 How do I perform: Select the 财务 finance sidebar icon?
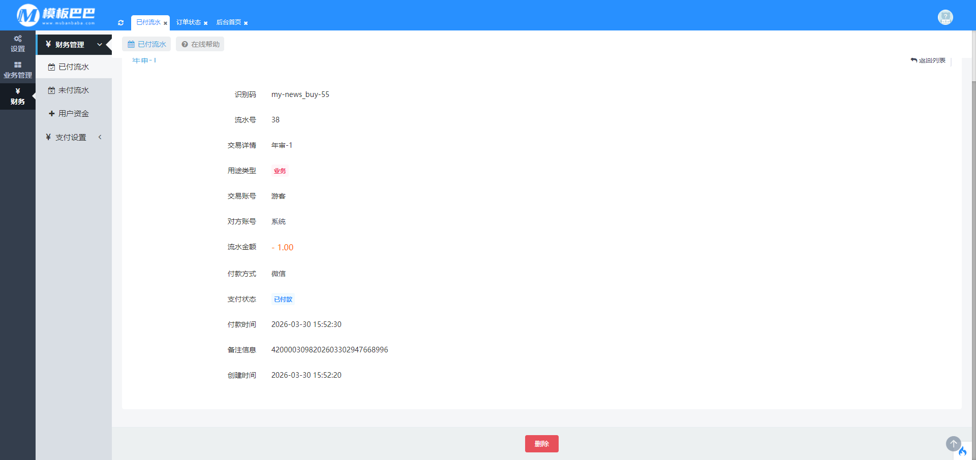point(18,96)
